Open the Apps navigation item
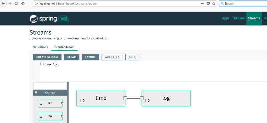 226,18
